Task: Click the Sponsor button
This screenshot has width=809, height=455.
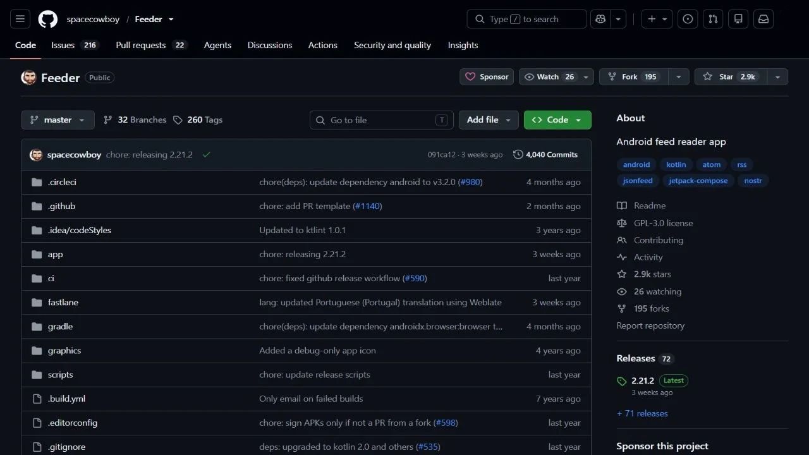Action: 487,76
